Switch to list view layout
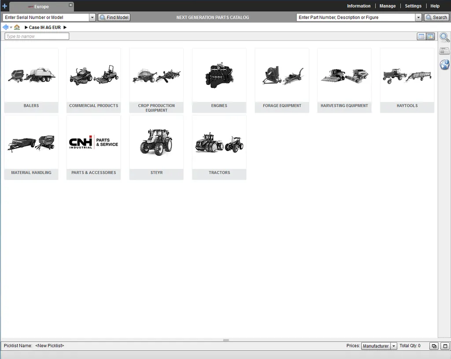 (421, 36)
